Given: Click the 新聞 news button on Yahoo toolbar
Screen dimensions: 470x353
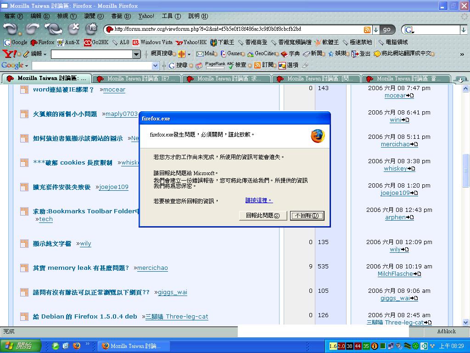Looking at the screenshot, I should (x=312, y=54).
